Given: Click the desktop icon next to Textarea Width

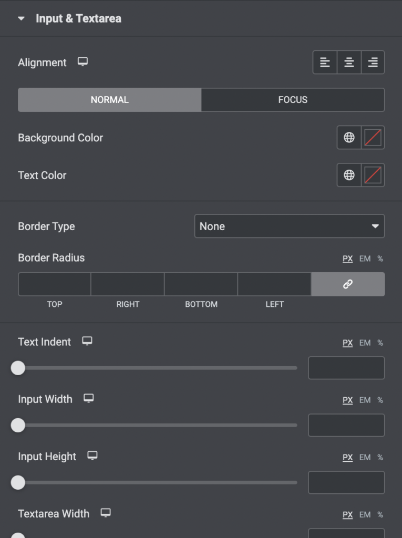Looking at the screenshot, I should [x=106, y=513].
